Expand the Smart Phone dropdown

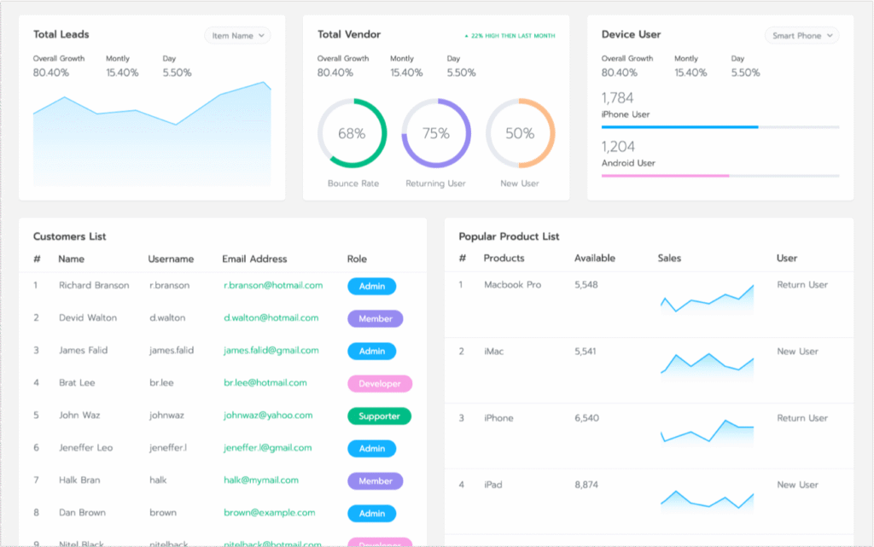coord(801,36)
